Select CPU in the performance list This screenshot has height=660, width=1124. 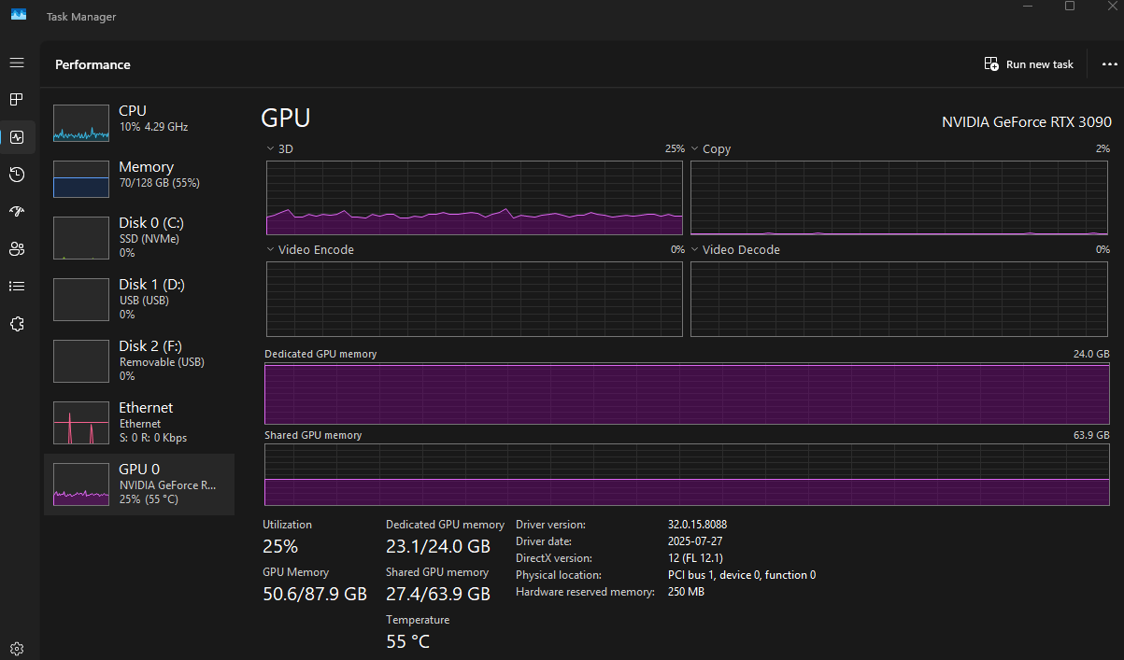(x=138, y=121)
